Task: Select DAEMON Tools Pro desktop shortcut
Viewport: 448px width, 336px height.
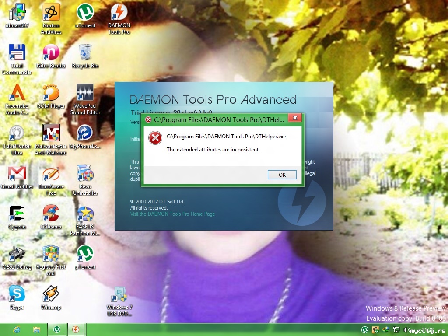Action: (119, 19)
